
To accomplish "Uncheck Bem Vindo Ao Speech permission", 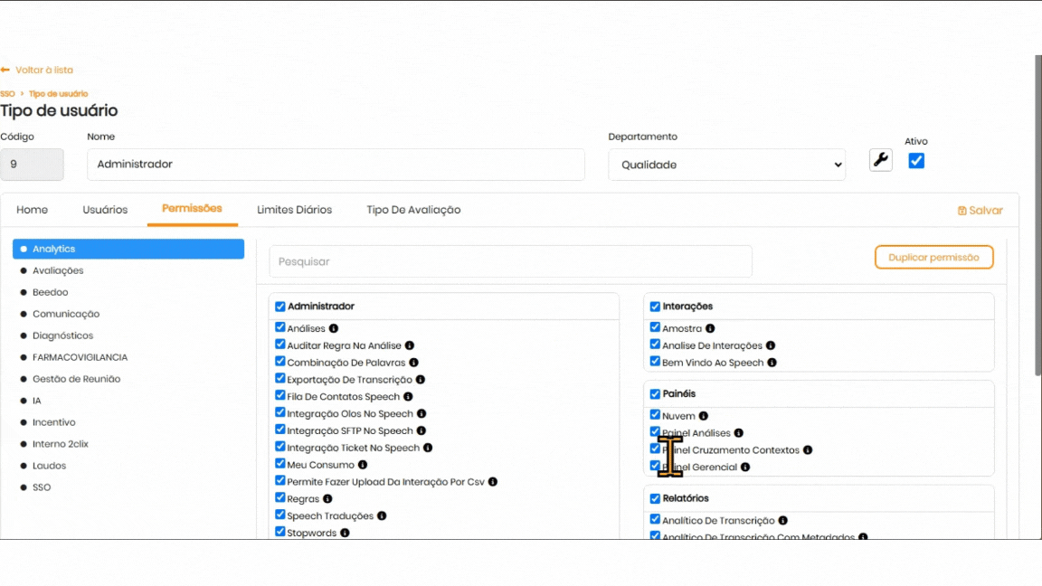I will click(655, 362).
